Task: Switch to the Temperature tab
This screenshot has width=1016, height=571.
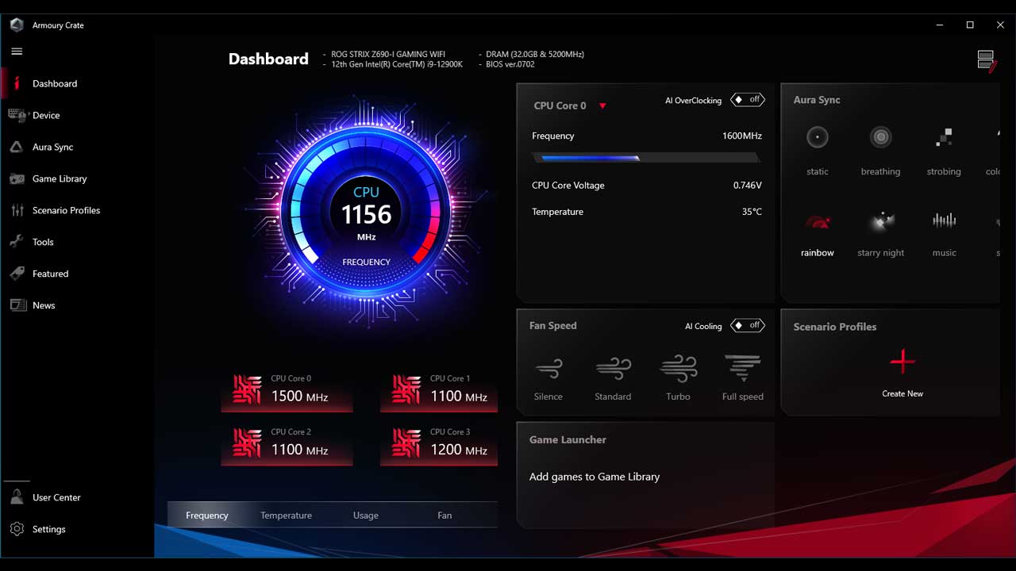Action: point(286,515)
